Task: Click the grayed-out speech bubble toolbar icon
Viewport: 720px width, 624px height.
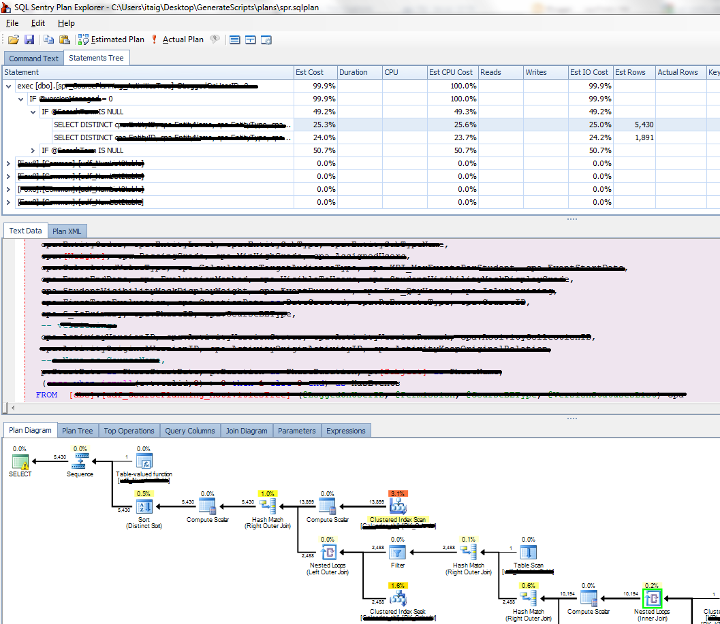Action: pos(215,39)
